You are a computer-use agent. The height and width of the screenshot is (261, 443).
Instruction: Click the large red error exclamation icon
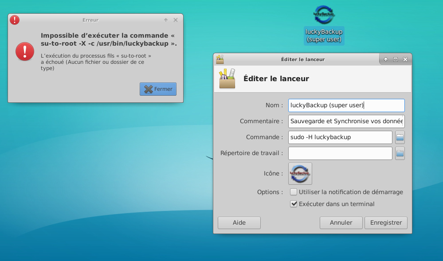pyautogui.click(x=25, y=51)
